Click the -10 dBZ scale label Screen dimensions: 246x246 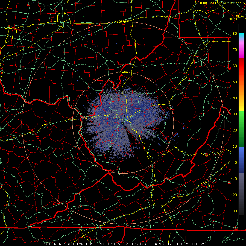pyautogui.click(x=234, y=179)
